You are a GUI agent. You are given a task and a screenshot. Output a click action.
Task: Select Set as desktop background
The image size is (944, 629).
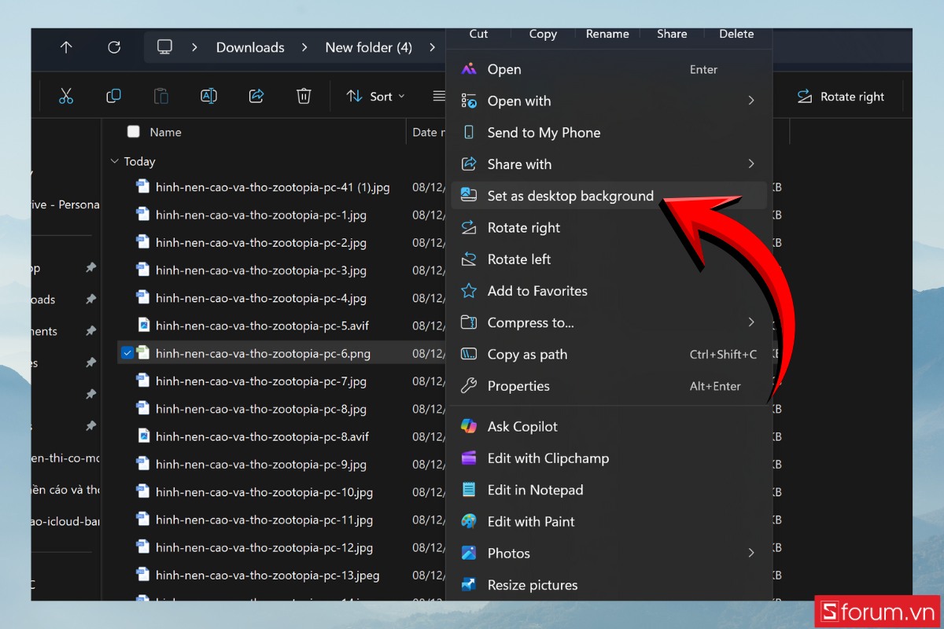(570, 196)
